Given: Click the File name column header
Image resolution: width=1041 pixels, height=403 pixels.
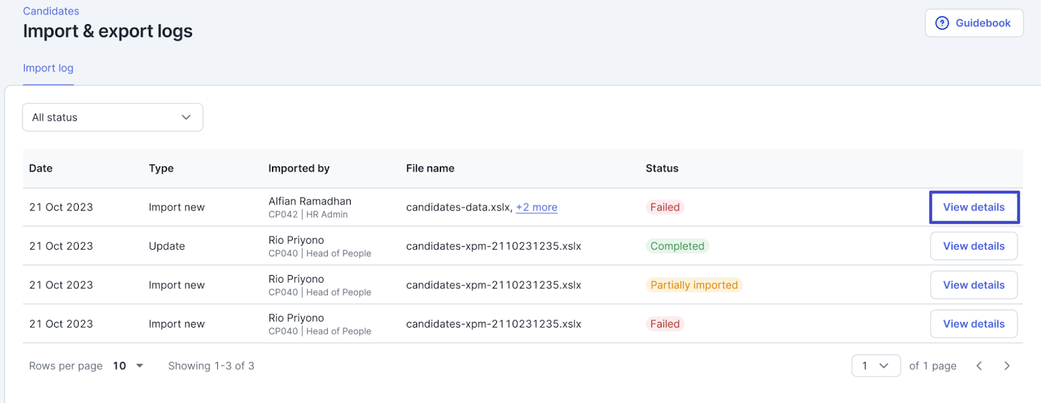Looking at the screenshot, I should coord(430,168).
